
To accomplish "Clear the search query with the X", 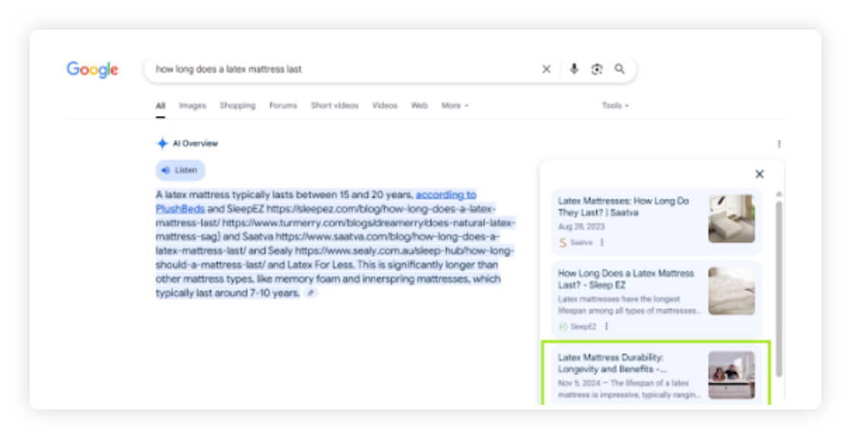I will click(x=546, y=69).
